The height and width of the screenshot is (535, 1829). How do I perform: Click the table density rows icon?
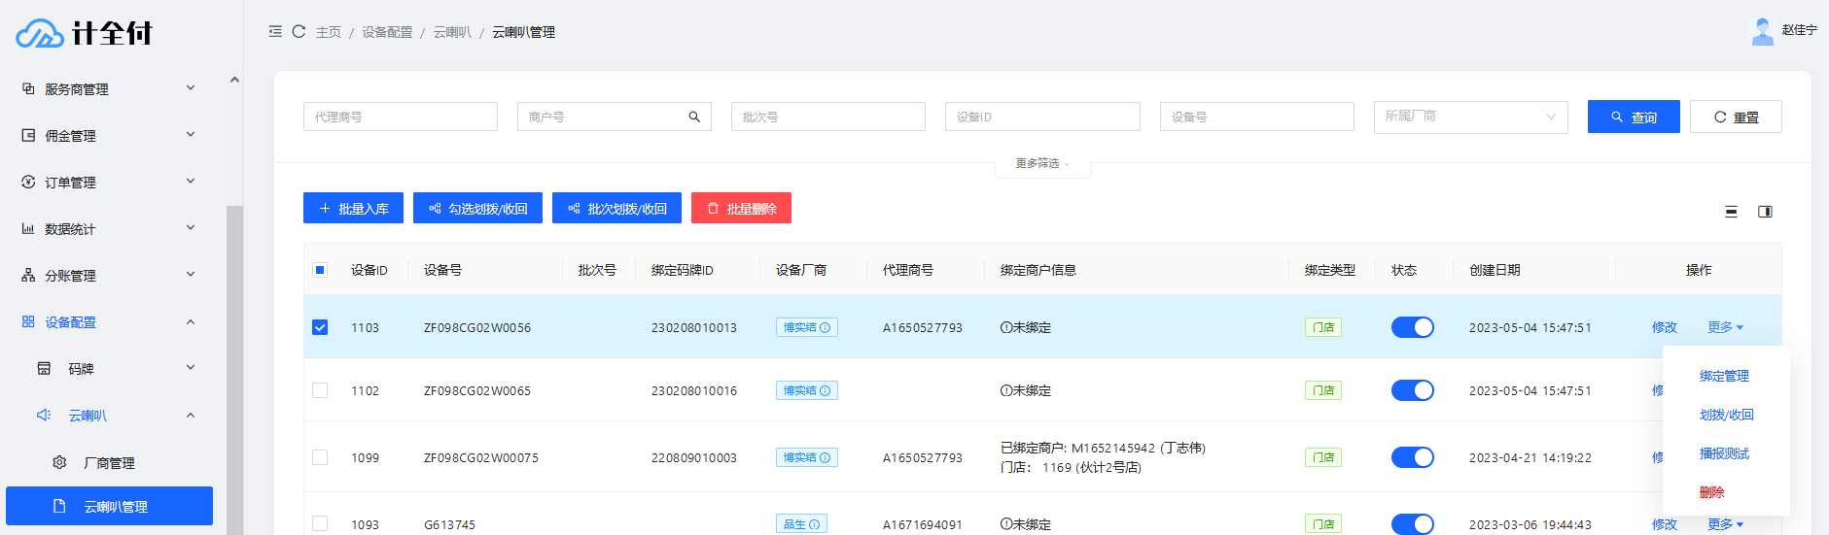(1731, 212)
